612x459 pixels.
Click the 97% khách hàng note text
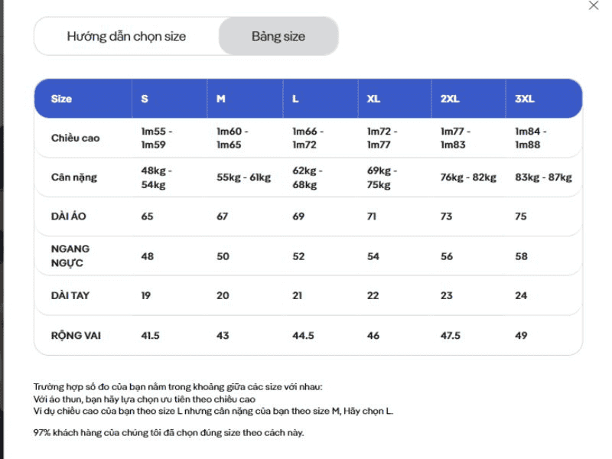click(168, 433)
